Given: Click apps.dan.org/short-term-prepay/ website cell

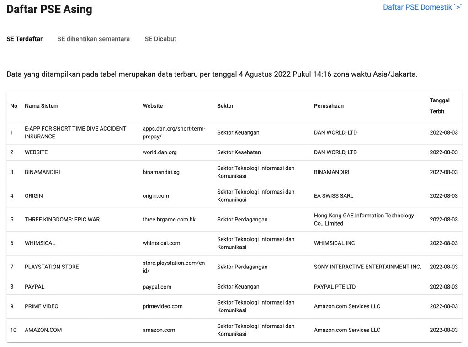Looking at the screenshot, I should (174, 133).
